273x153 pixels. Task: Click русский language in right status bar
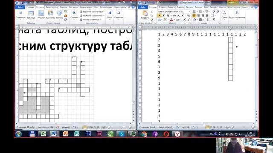[x=185, y=127]
